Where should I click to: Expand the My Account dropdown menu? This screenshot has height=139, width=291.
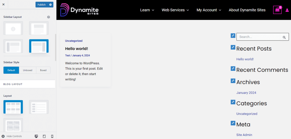coord(209,10)
